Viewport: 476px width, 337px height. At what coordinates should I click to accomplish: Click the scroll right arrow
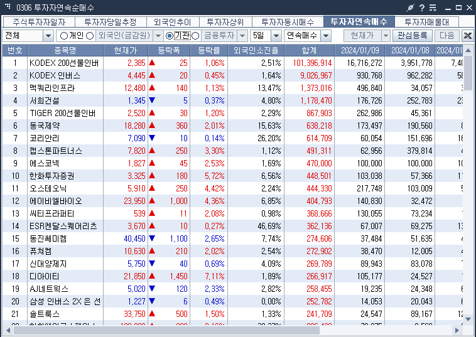pos(457,330)
